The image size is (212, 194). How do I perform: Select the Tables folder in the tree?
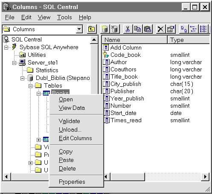pos(53,85)
